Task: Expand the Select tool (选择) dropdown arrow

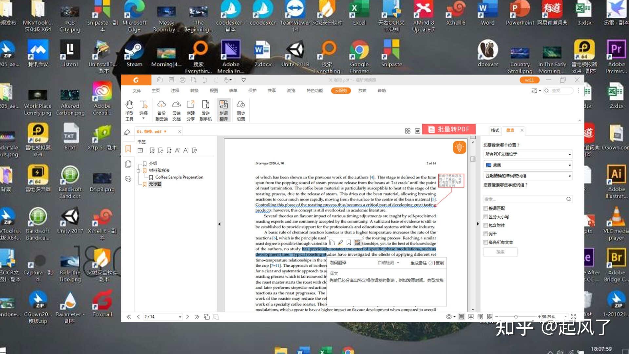Action: coord(143,118)
